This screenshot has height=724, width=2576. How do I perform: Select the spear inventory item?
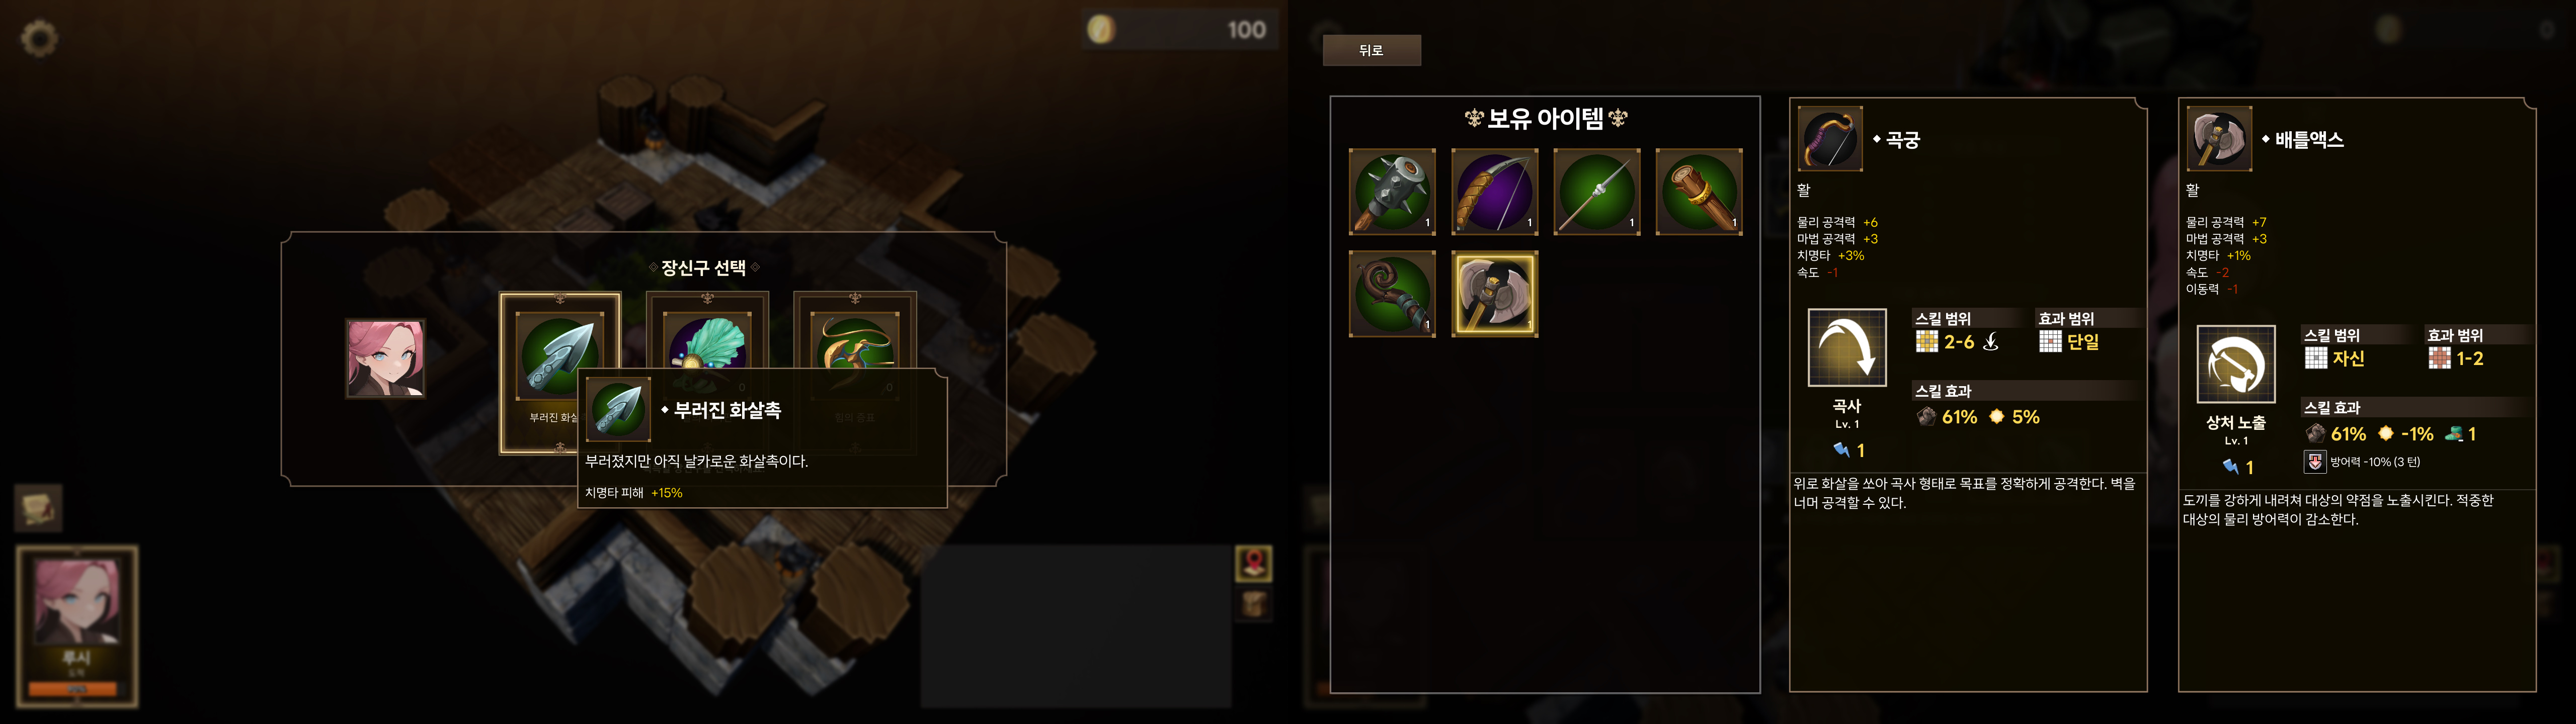[1597, 192]
